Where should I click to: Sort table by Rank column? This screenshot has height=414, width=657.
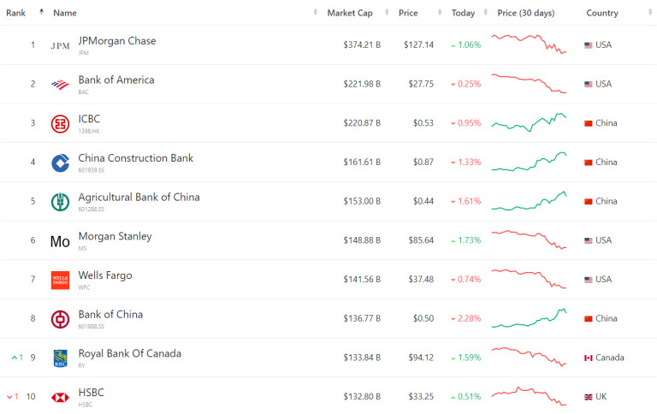(x=16, y=13)
